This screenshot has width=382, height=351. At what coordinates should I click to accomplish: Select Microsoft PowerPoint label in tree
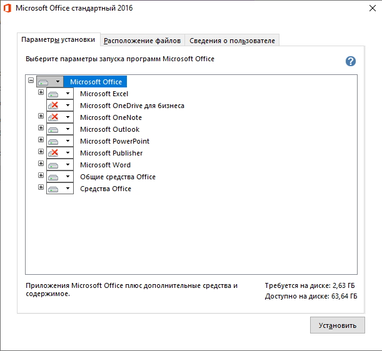pyautogui.click(x=115, y=141)
